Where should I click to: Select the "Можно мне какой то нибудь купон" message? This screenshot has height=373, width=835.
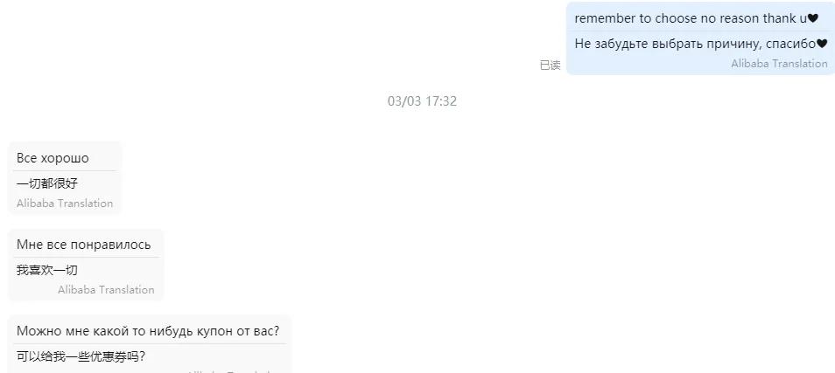(148, 331)
